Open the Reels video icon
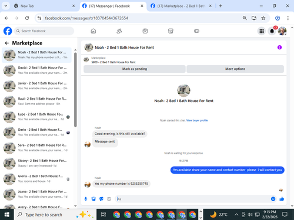This screenshot has width=294, height=220. [145, 31]
